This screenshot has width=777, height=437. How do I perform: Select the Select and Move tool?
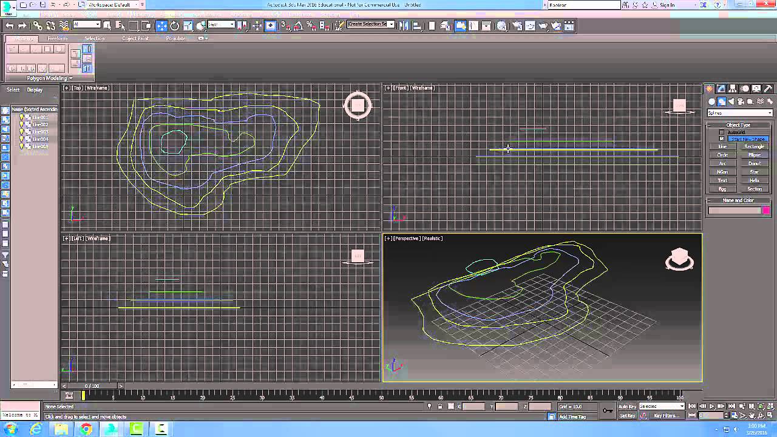tap(161, 25)
